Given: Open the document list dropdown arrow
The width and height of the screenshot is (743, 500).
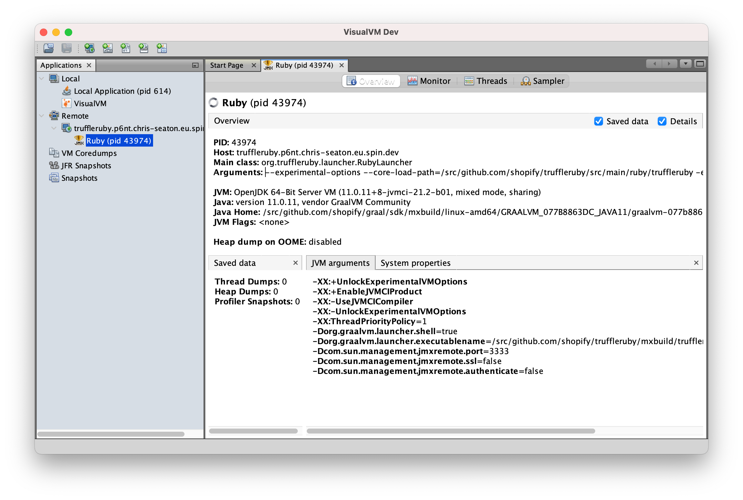Looking at the screenshot, I should click(685, 64).
